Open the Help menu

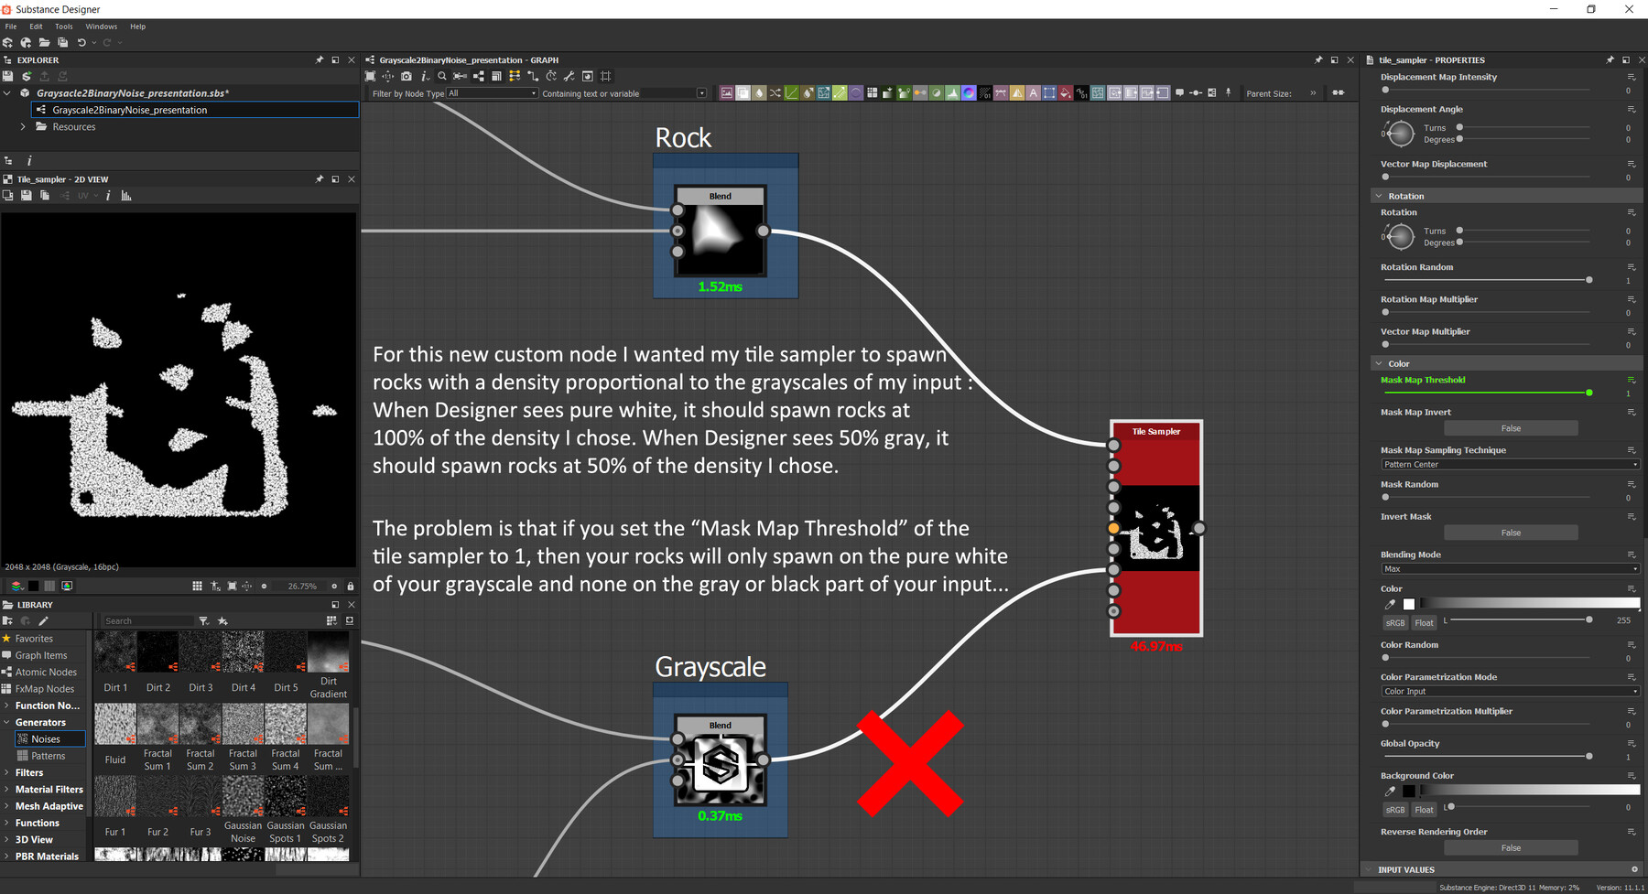(x=137, y=27)
